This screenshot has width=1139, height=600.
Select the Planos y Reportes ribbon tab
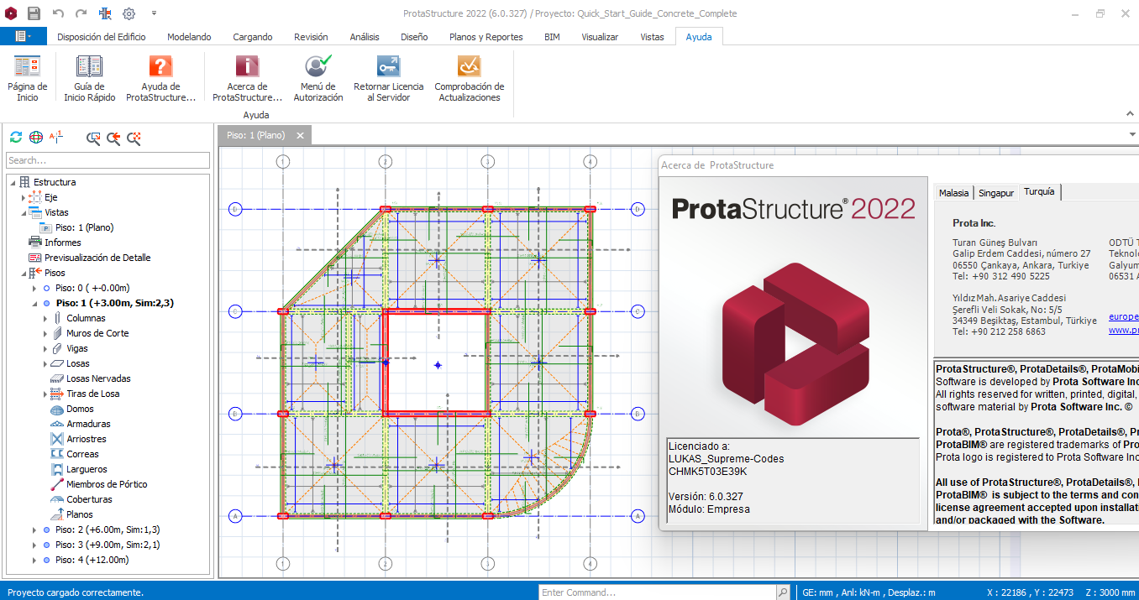[486, 37]
